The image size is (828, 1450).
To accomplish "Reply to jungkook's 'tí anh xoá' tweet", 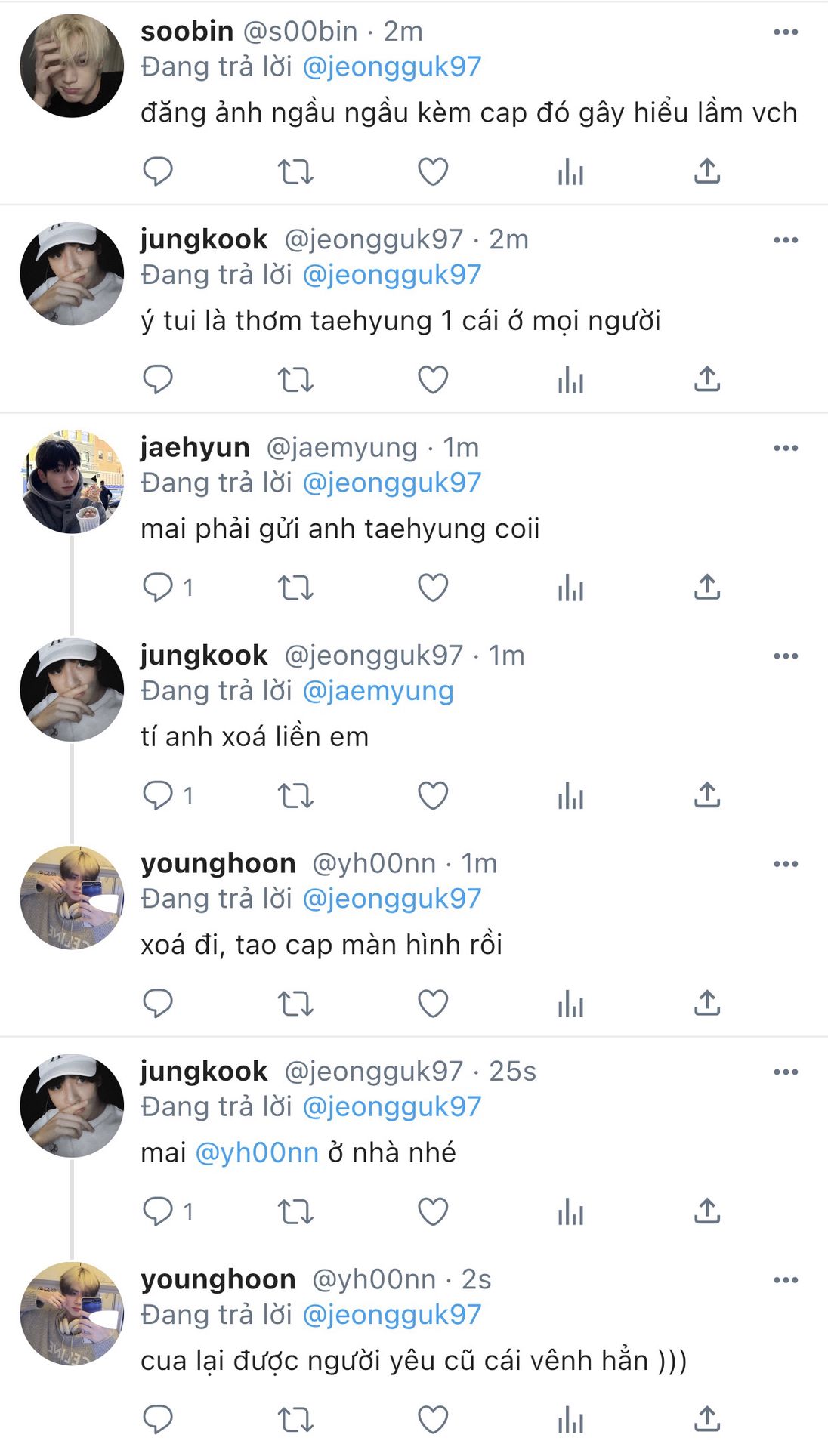I will (x=158, y=795).
